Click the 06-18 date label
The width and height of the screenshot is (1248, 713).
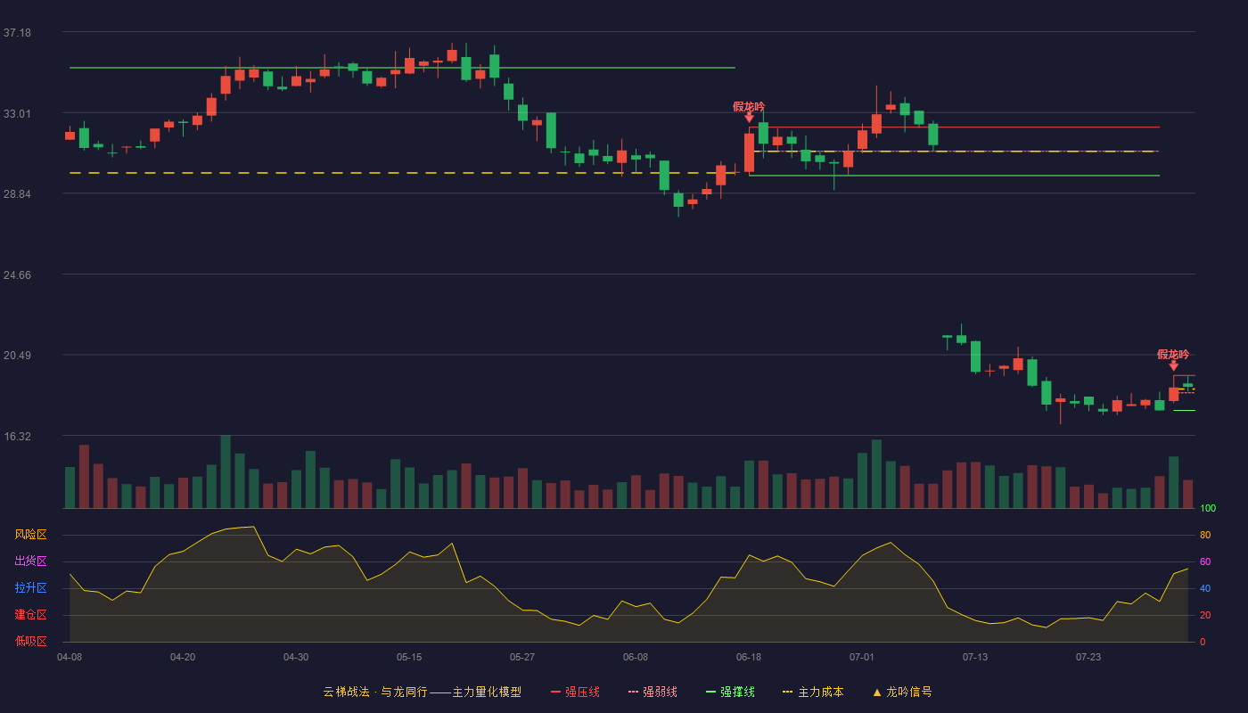[x=749, y=657]
